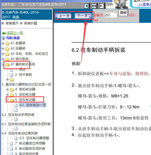Click the right-arrow panel layout icon

coord(86,6)
